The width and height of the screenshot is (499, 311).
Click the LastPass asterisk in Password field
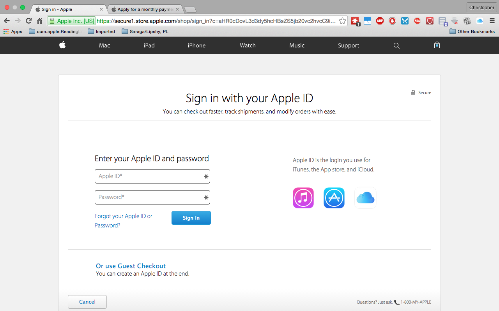206,197
